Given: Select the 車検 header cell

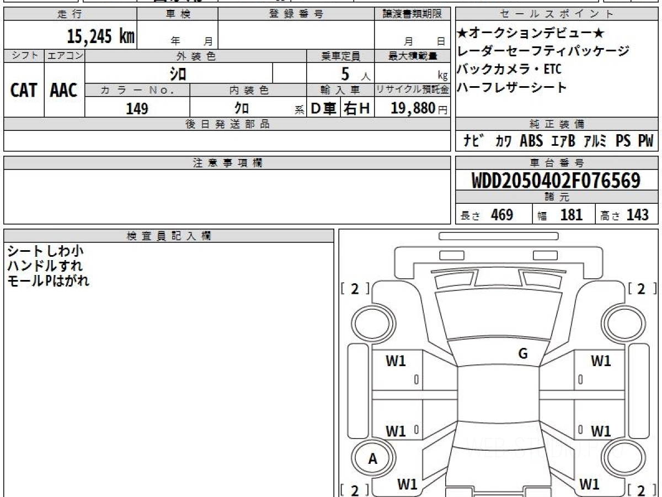Looking at the screenshot, I should click(x=178, y=15).
